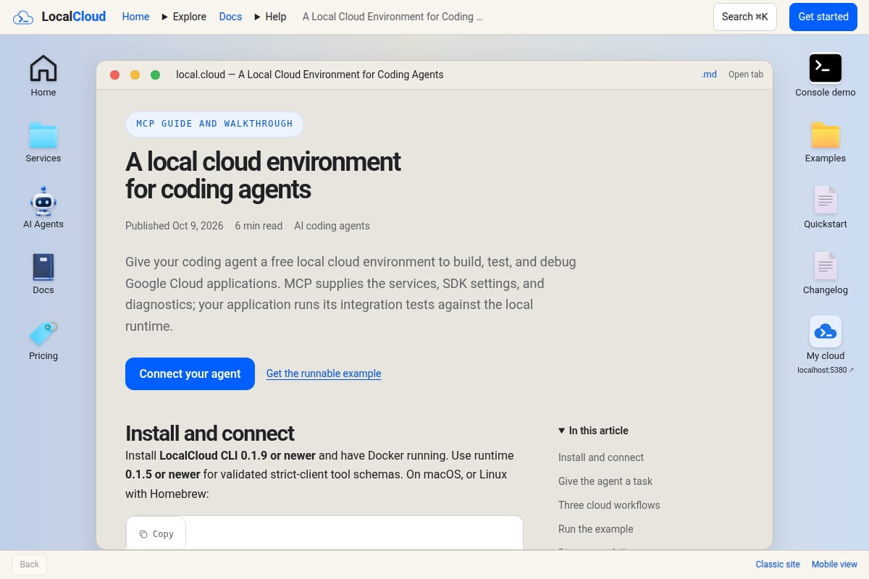Click the Get started button
869x579 pixels.
[823, 17]
